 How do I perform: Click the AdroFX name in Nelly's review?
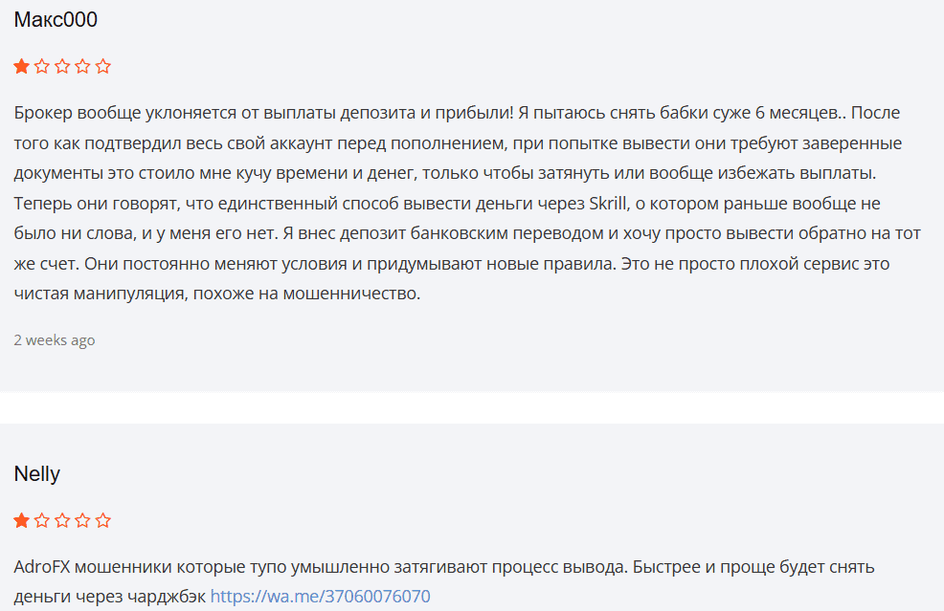point(44,566)
